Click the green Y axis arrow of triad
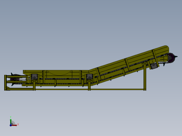Screen dimensions: 182x136 coord(11,122)
